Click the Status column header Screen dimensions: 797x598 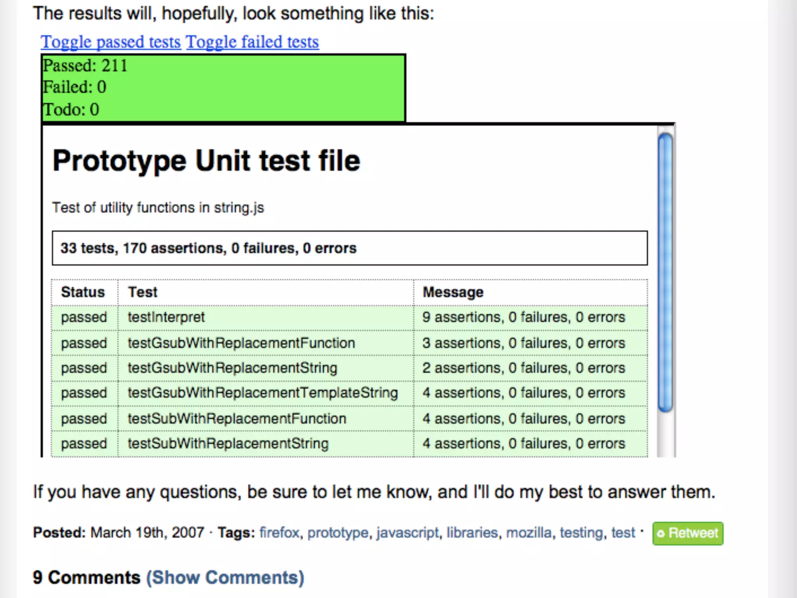point(83,292)
